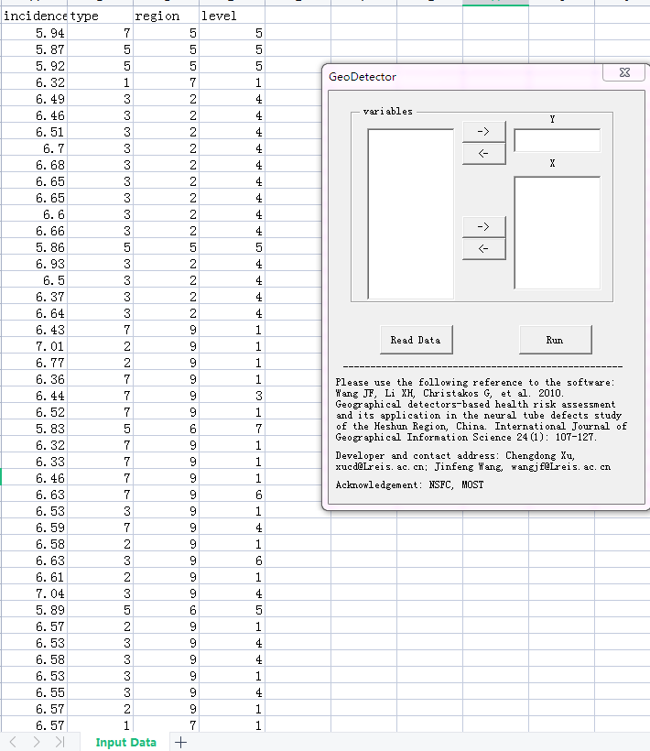Add variable to X list with right arrow

point(484,226)
